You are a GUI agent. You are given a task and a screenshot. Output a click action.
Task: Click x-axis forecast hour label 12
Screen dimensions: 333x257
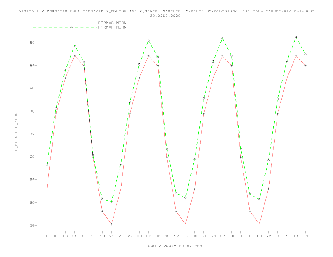click(x=84, y=236)
